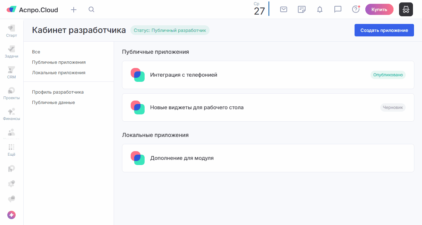The width and height of the screenshot is (422, 225).
Task: Open the chat bubble icon
Action: coord(338,9)
